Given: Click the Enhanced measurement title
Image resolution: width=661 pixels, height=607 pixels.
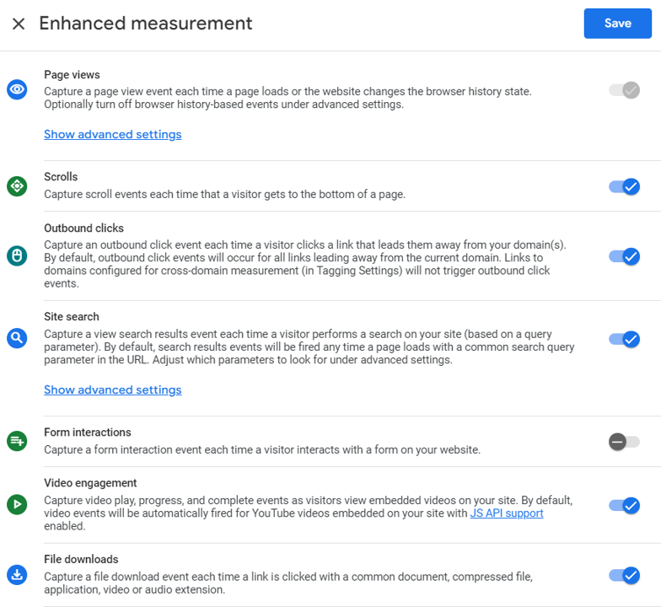Looking at the screenshot, I should pyautogui.click(x=145, y=24).
